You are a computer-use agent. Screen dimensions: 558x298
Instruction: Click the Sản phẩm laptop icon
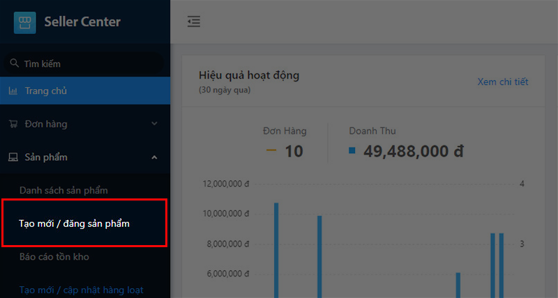point(13,157)
